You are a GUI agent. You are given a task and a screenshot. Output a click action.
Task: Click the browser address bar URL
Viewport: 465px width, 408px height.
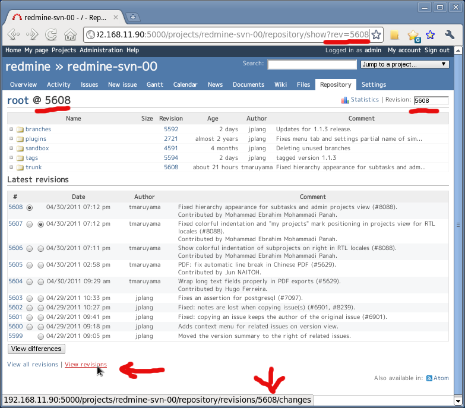coord(233,34)
